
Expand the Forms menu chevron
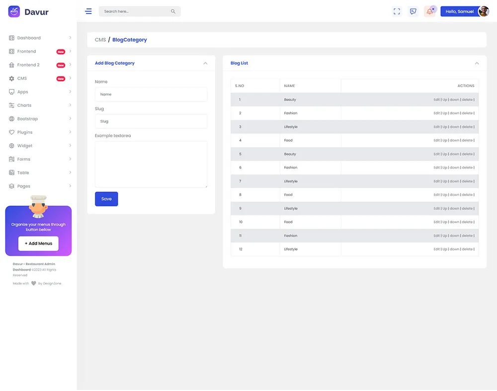tap(70, 159)
